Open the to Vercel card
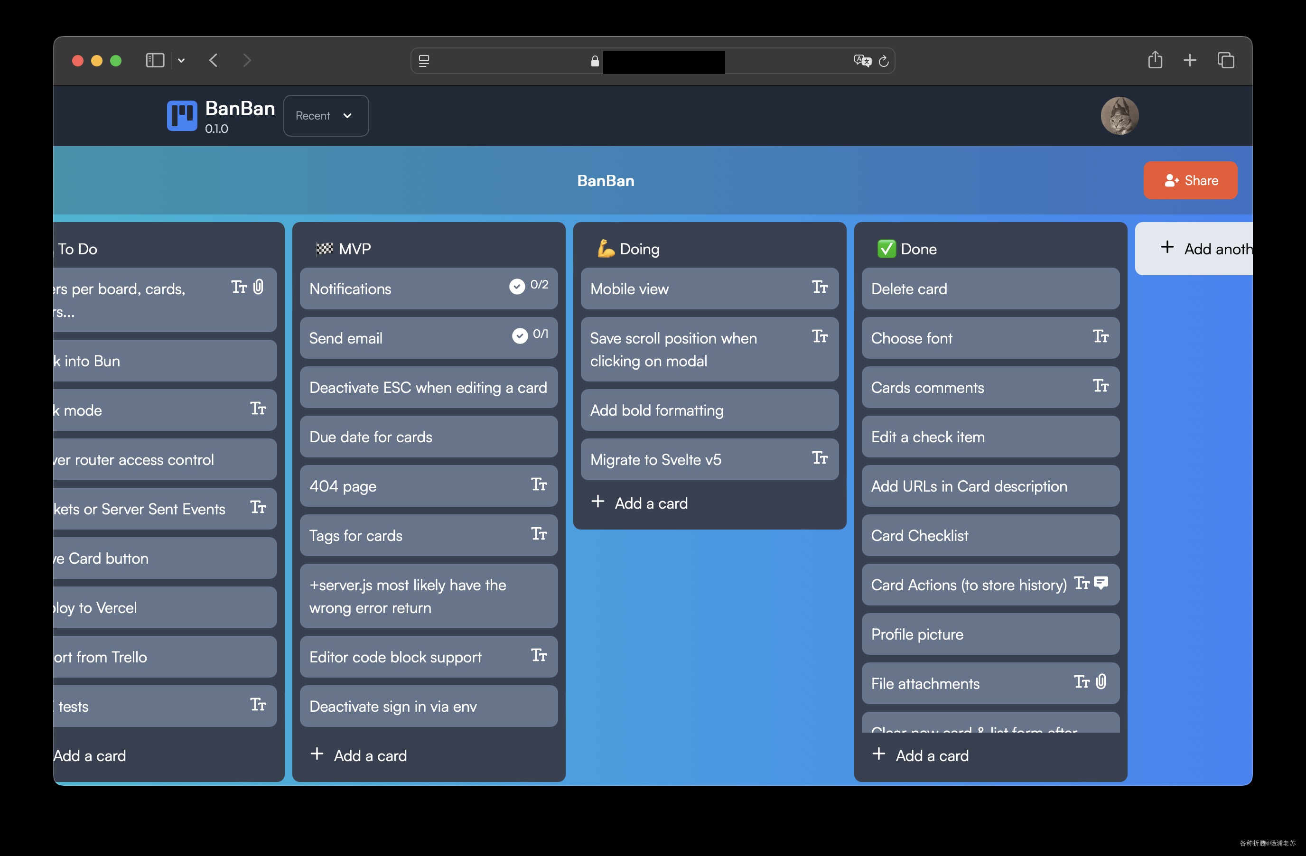This screenshot has height=856, width=1306. tap(165, 607)
